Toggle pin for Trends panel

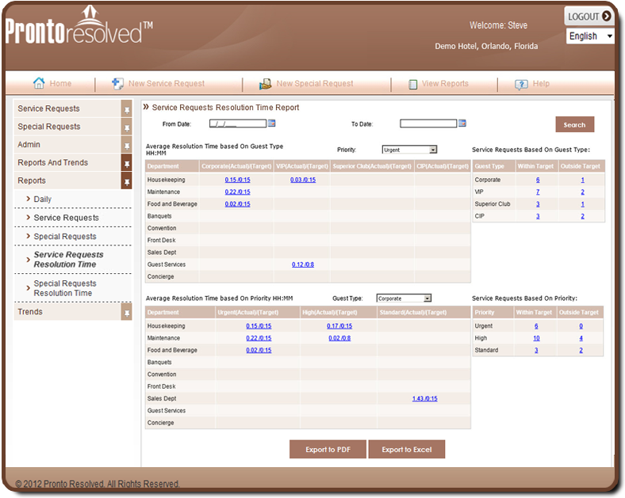pos(126,312)
